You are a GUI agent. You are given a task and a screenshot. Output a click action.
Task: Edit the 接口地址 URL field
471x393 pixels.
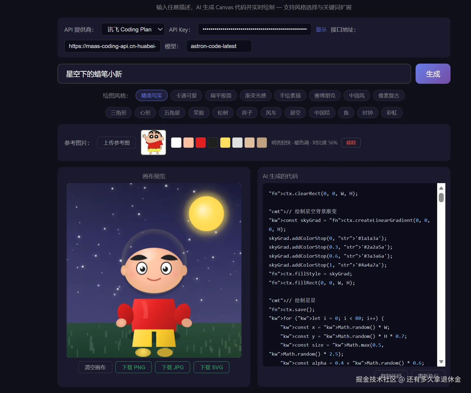point(112,46)
